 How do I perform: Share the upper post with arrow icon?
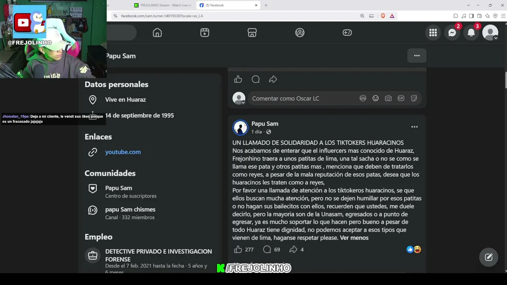click(x=273, y=79)
